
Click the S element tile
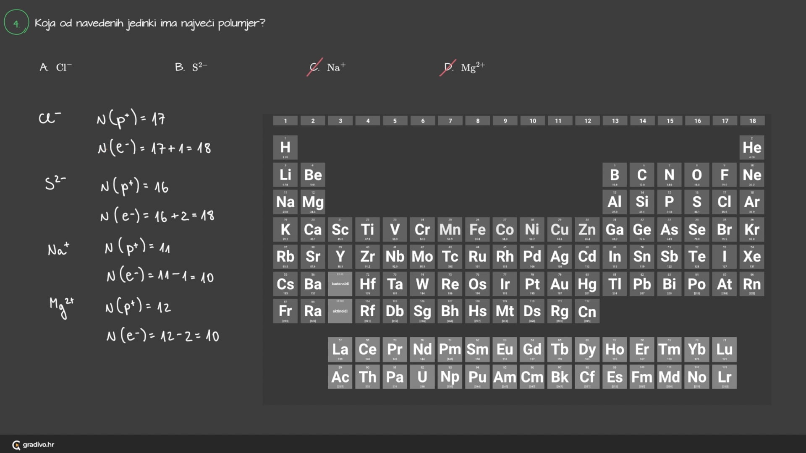coord(697,202)
